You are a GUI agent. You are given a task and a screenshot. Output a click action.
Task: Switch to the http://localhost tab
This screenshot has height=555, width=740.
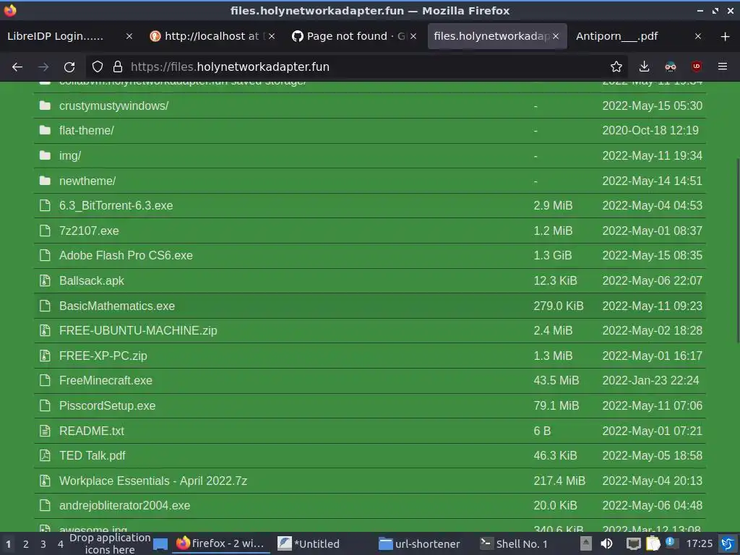[x=212, y=36]
